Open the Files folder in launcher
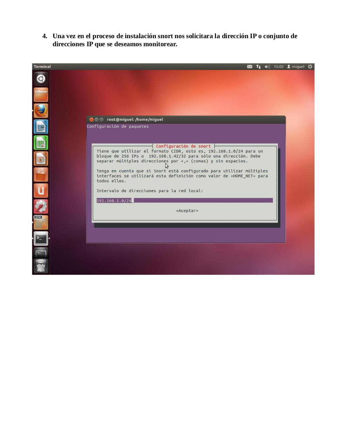Screen dimensions: 347x448 pos(41,94)
